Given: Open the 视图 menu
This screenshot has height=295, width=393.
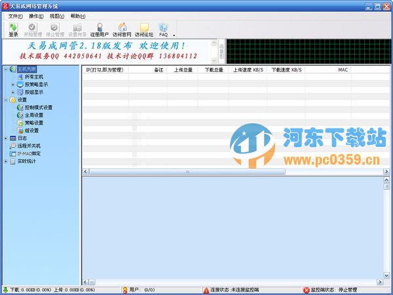Looking at the screenshot, I should (x=57, y=16).
